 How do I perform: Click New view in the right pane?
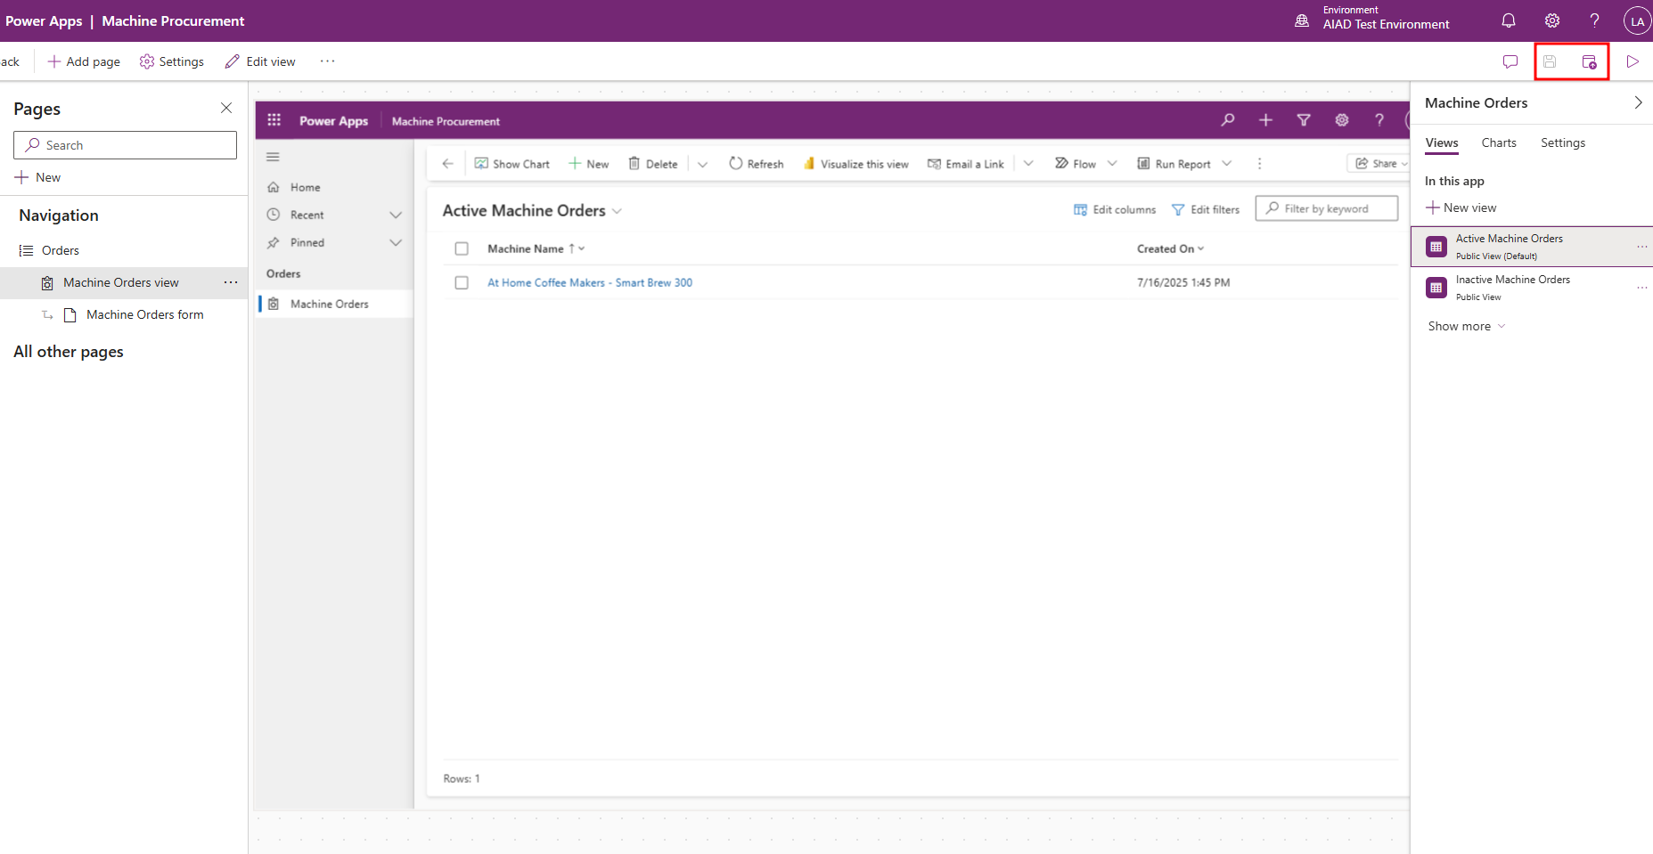click(x=1461, y=207)
